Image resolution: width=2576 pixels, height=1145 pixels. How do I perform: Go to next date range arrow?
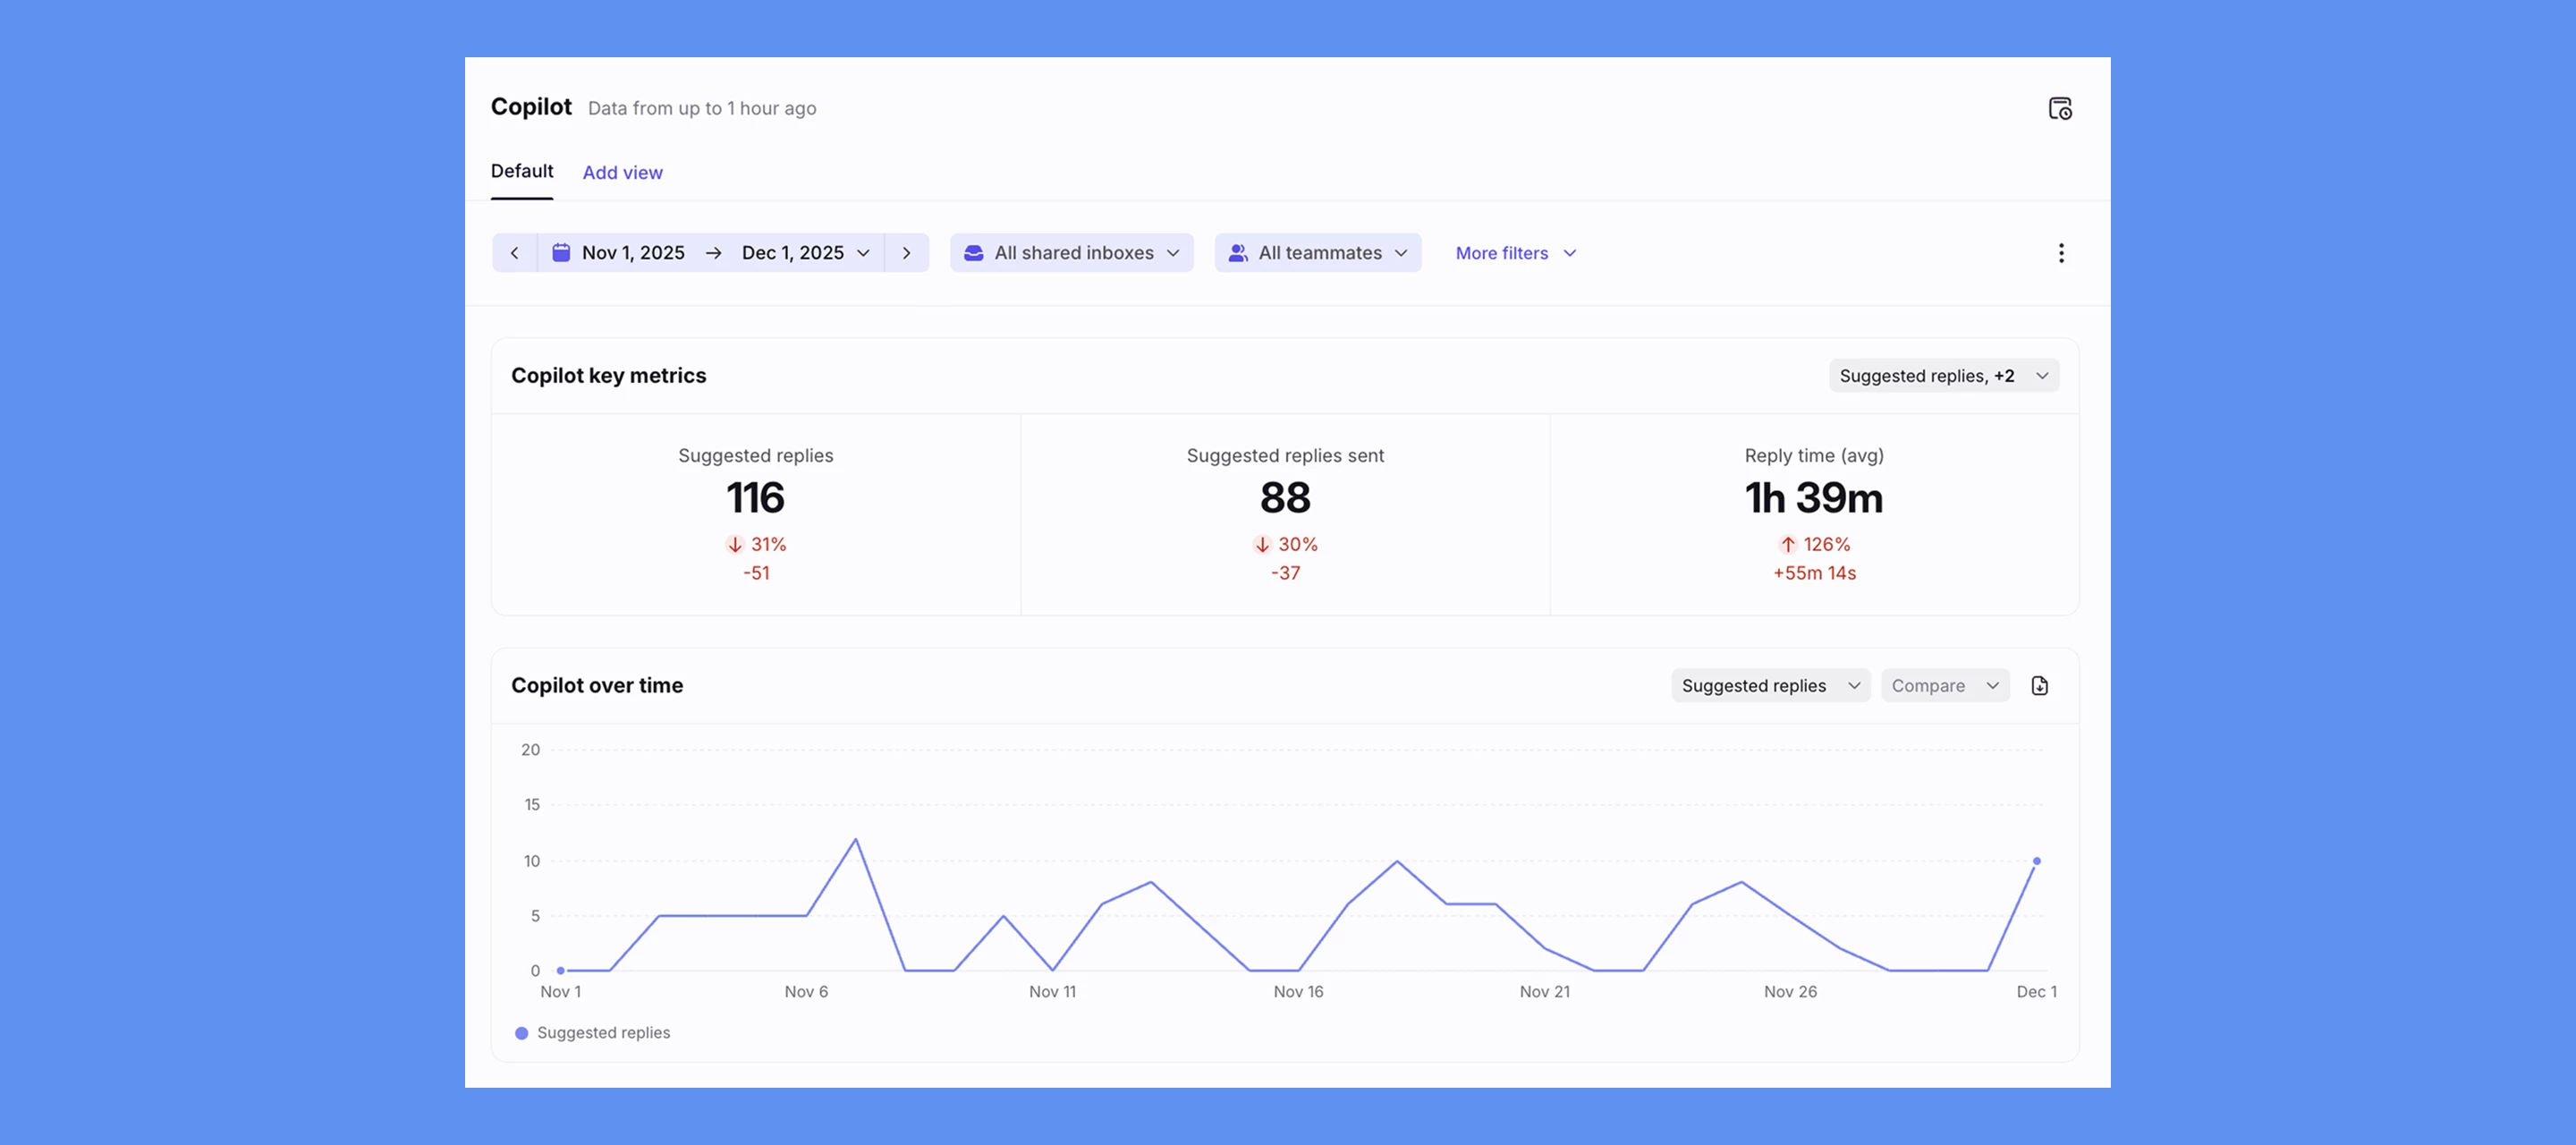click(906, 253)
